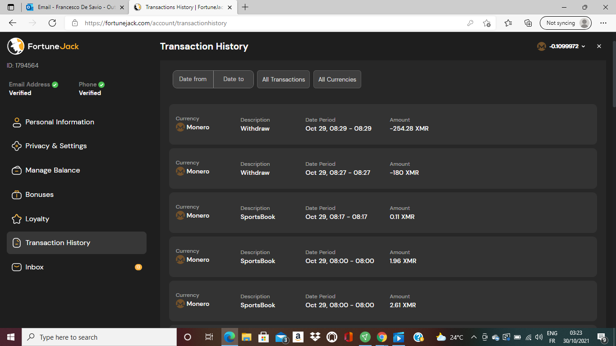Expand the All Currencies filter
616x346 pixels.
(337, 79)
